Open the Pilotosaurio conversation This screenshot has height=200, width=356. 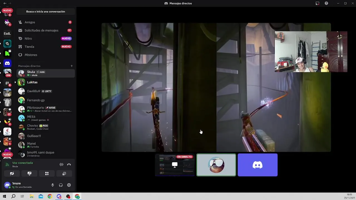46,109
